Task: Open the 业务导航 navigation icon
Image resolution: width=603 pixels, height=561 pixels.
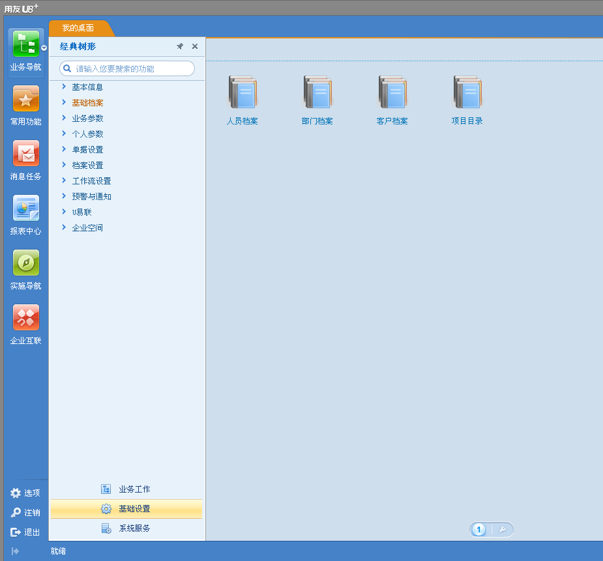Action: [26, 44]
